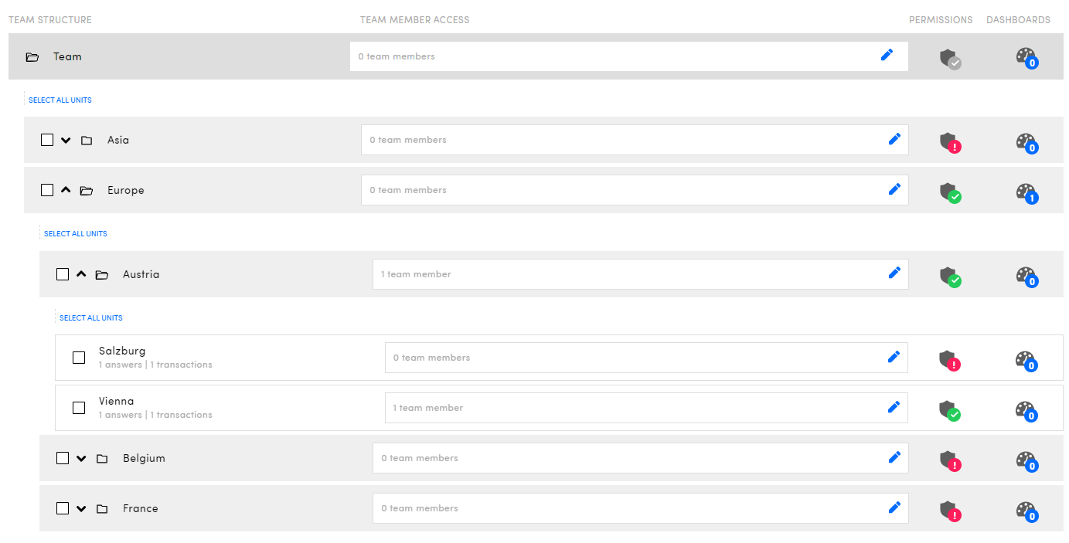This screenshot has height=543, width=1069.
Task: Collapse the Austria folder chevron
Action: coord(81,274)
